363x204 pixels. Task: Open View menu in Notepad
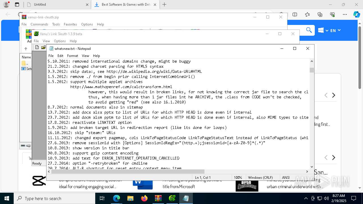coord(85,56)
